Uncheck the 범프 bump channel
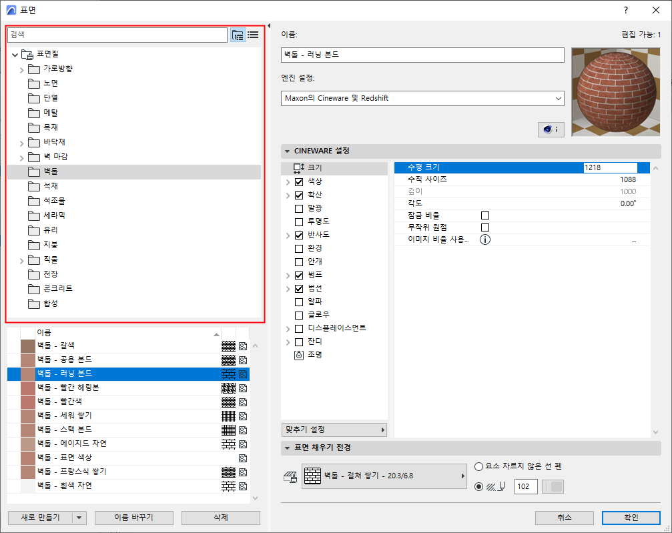Viewport: 672px width, 533px height. point(299,275)
